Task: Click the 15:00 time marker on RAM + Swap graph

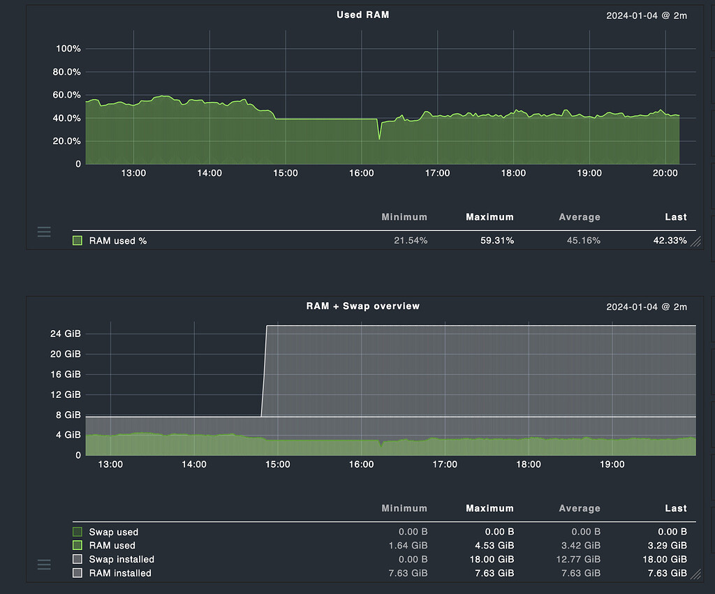Action: [x=277, y=464]
